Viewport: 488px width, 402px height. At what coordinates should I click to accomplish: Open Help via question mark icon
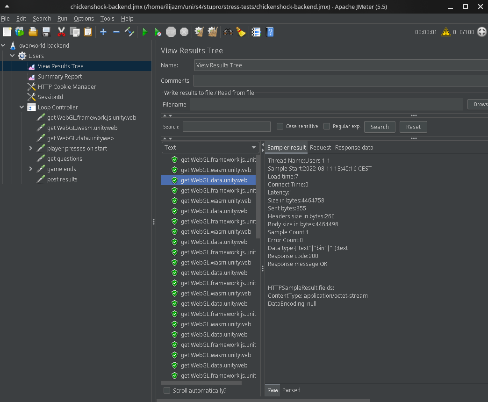click(x=270, y=32)
